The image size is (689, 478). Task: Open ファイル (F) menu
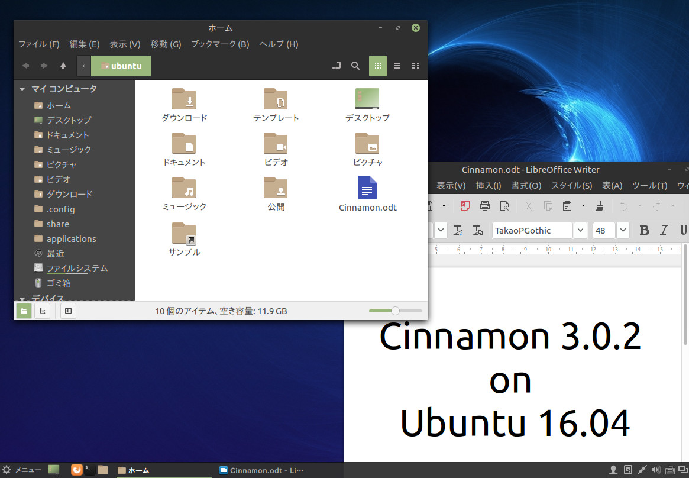point(38,44)
